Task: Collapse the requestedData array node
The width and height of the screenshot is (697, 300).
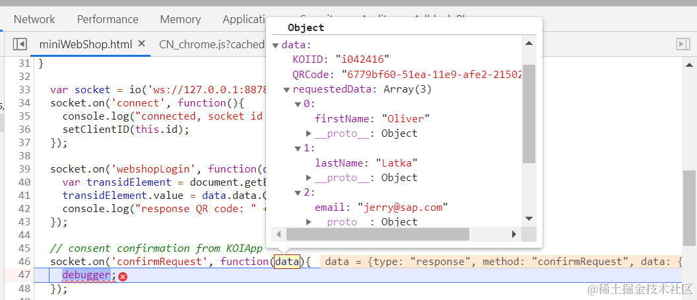Action: click(286, 90)
